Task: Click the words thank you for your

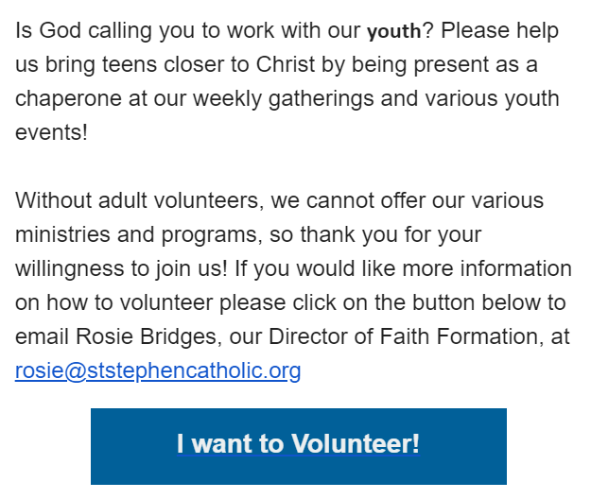Action: tap(391, 234)
